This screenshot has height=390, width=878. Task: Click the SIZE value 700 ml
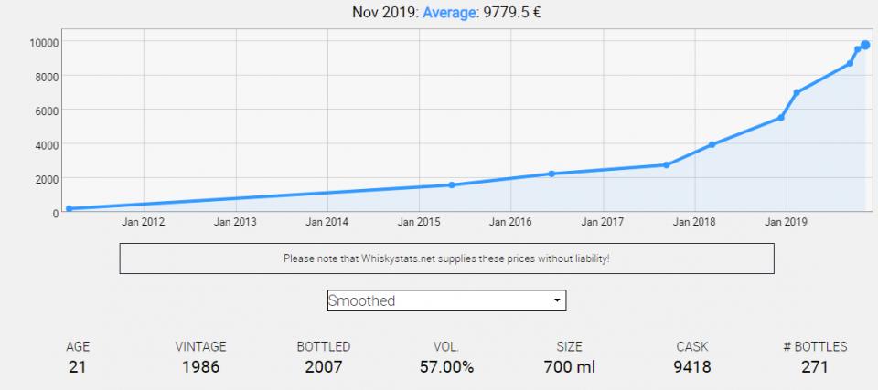(x=569, y=367)
